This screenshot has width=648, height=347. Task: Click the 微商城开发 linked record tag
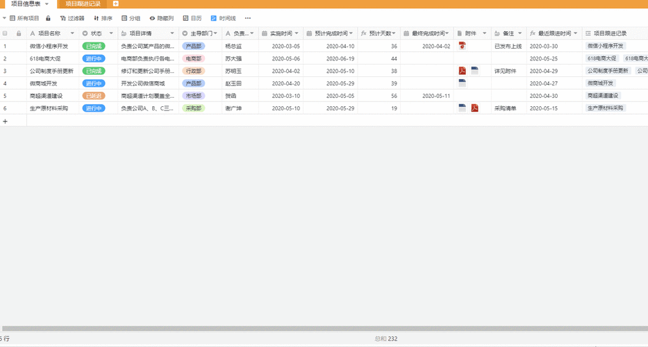click(601, 83)
